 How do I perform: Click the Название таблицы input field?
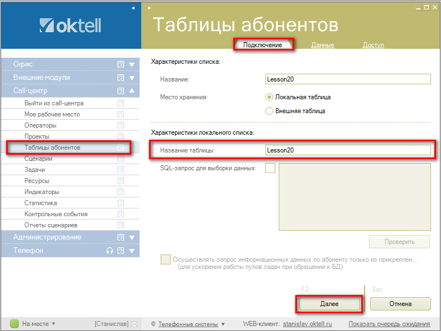click(347, 150)
